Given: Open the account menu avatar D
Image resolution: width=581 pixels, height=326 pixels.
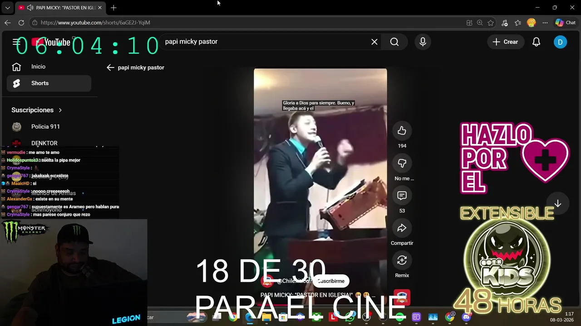Looking at the screenshot, I should coord(560,42).
